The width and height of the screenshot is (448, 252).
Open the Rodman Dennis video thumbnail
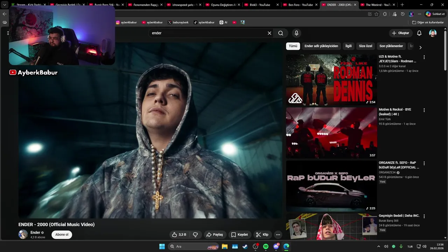tap(331, 80)
